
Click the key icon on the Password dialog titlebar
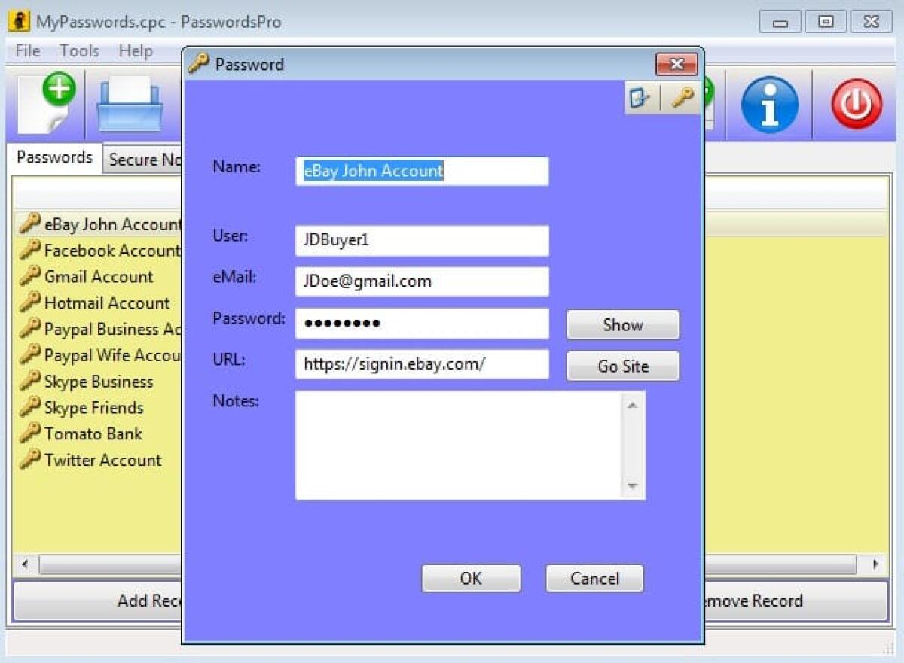click(x=199, y=65)
